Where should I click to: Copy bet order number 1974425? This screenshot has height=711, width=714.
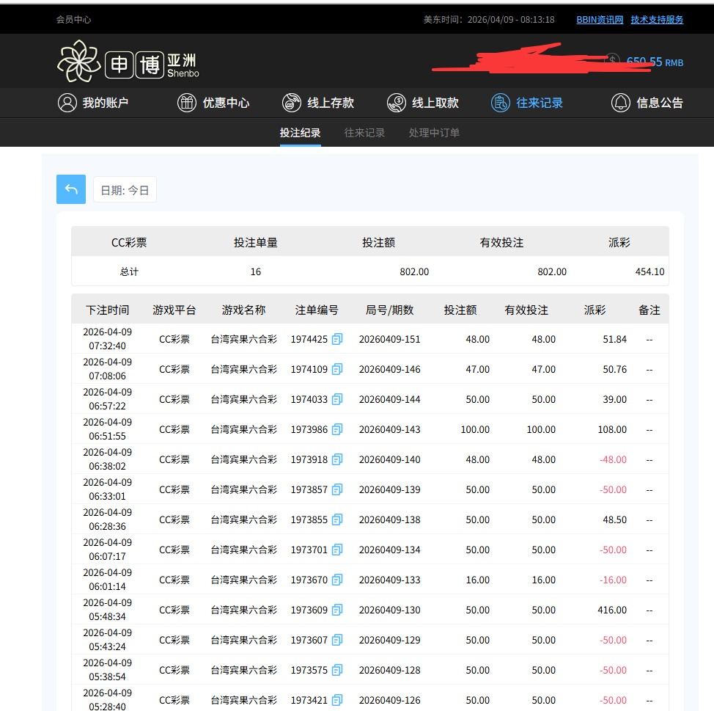(x=337, y=339)
